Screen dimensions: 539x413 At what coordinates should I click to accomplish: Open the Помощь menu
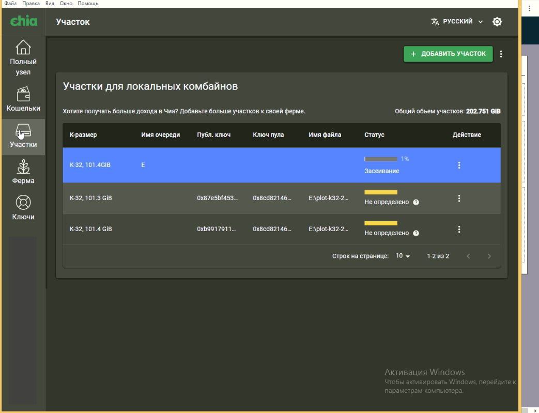click(x=88, y=4)
